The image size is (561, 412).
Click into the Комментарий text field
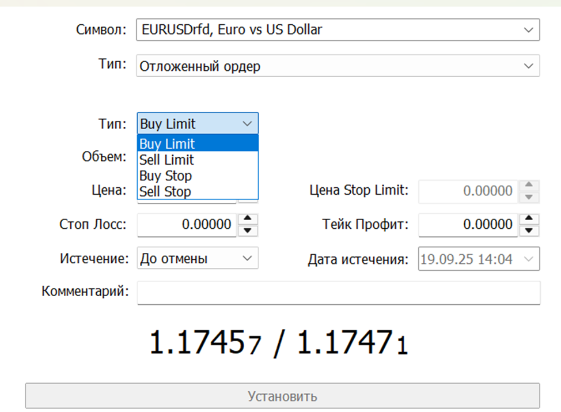pos(338,293)
